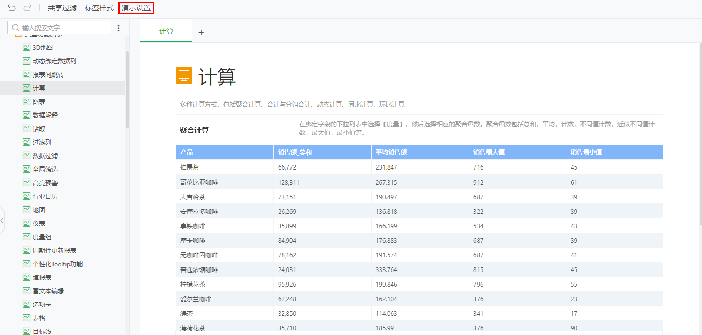Select the 图表 report icon
Screen dimensions: 702x335
point(26,101)
